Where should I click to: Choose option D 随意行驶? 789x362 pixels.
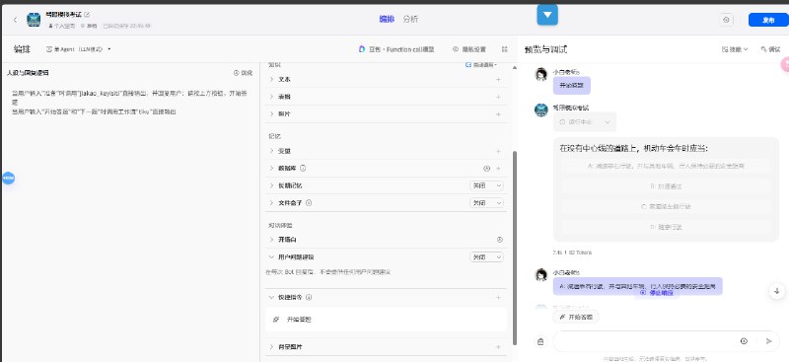tap(665, 227)
